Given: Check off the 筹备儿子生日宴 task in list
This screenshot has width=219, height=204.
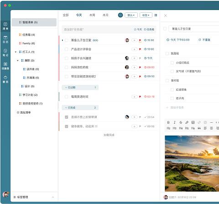Looking at the screenshot, I should click(x=67, y=40).
